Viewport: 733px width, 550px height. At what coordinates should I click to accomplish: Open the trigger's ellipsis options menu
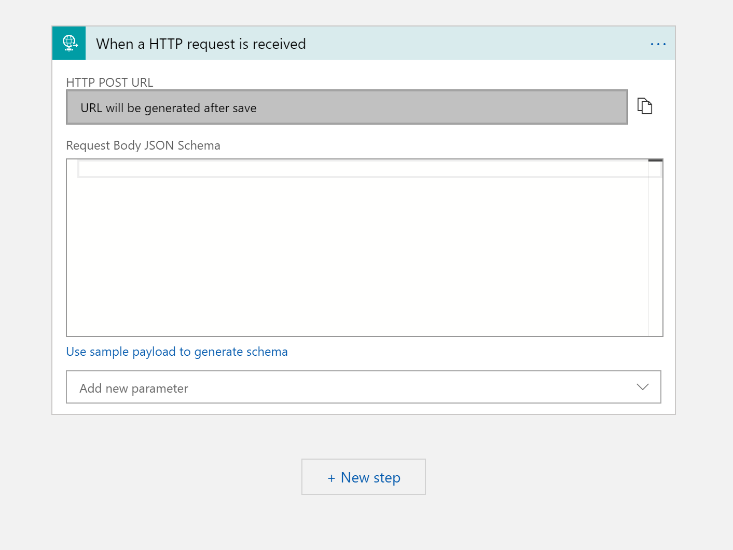point(658,44)
